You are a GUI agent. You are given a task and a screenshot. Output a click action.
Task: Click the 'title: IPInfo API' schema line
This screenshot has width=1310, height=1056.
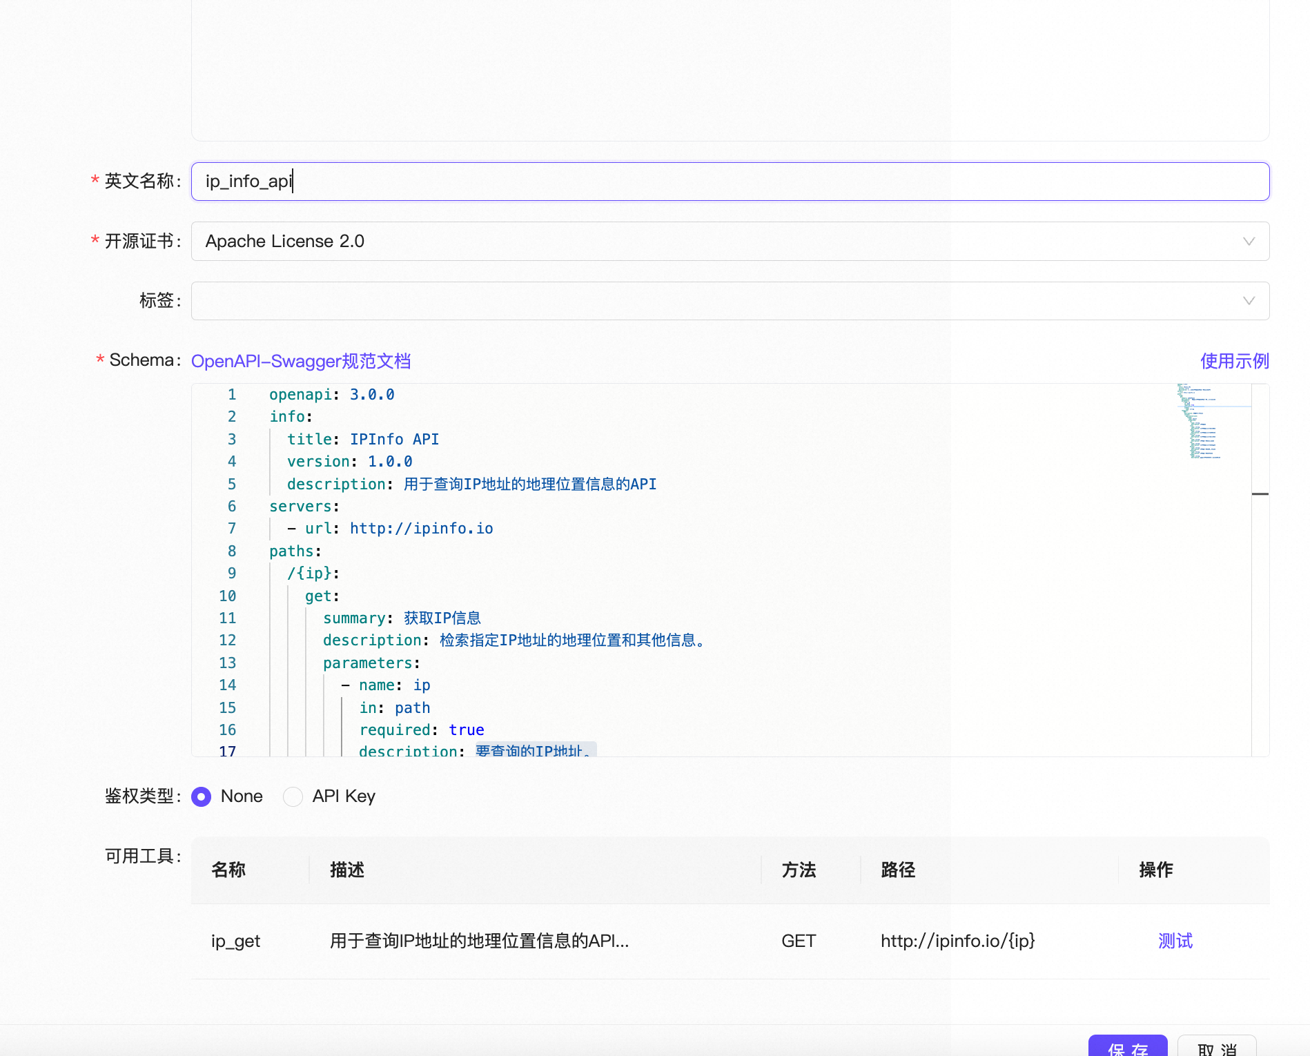tap(363, 440)
